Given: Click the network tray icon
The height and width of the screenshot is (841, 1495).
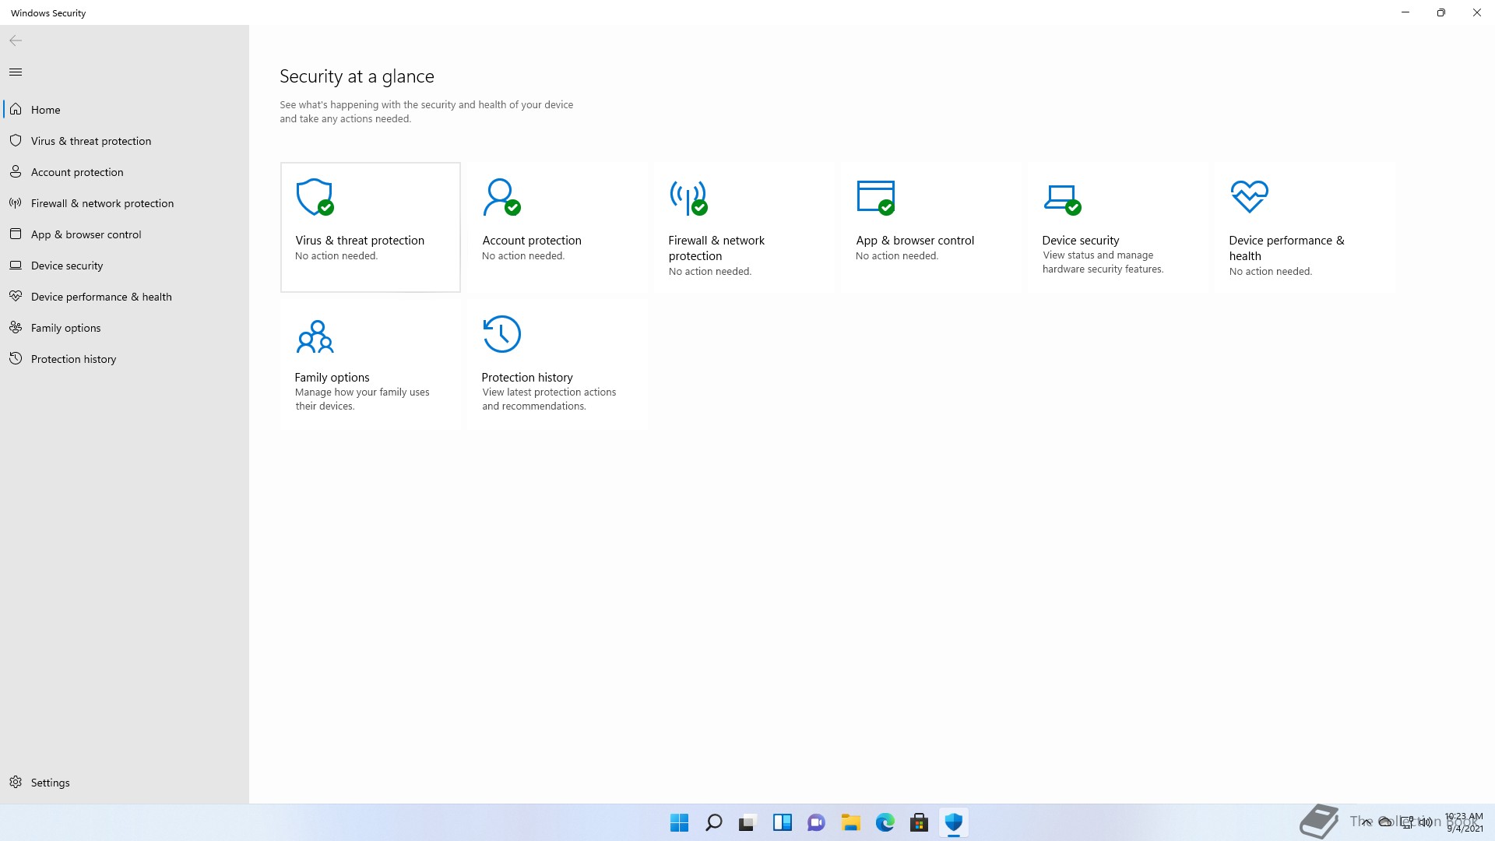Looking at the screenshot, I should (1406, 822).
